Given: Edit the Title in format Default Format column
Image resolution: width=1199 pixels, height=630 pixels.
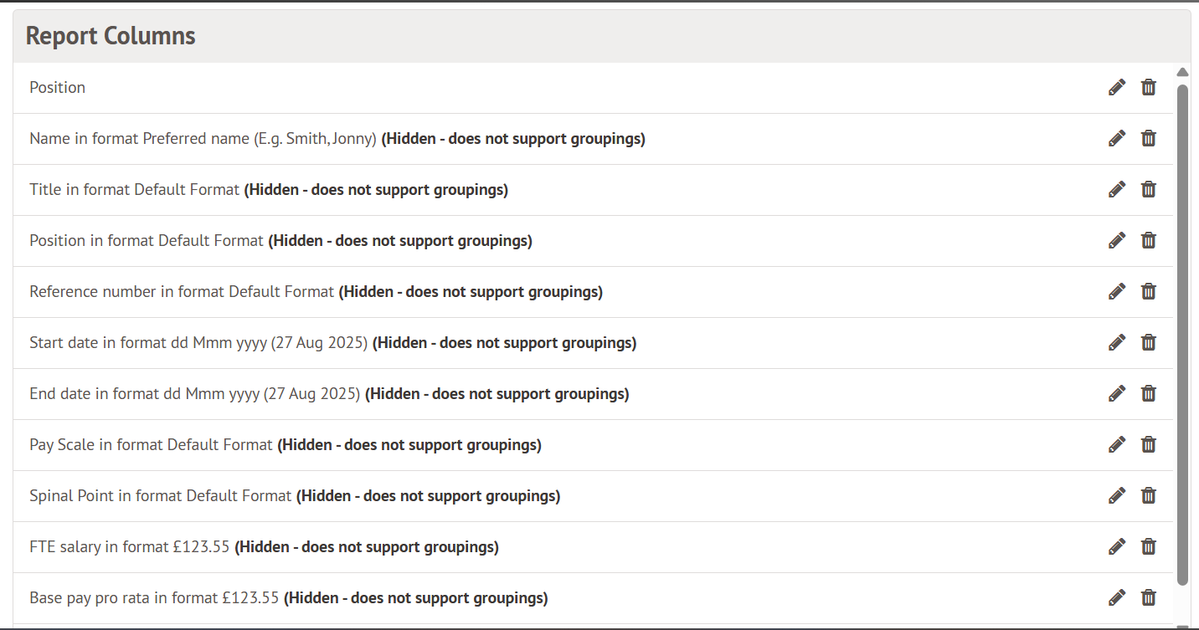Looking at the screenshot, I should [x=1117, y=189].
